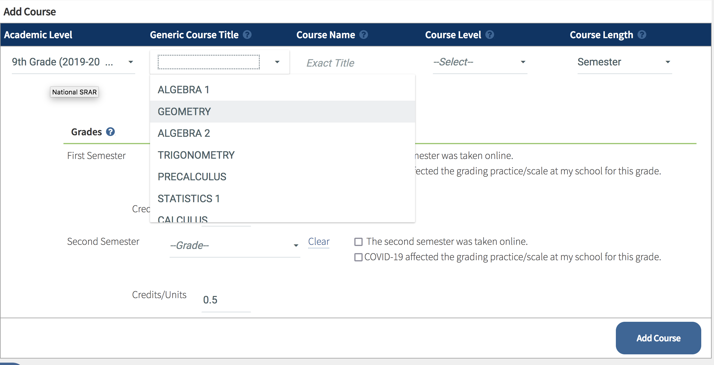The height and width of the screenshot is (365, 714).
Task: Choose ALGEBRA 1 option
Action: (x=184, y=90)
